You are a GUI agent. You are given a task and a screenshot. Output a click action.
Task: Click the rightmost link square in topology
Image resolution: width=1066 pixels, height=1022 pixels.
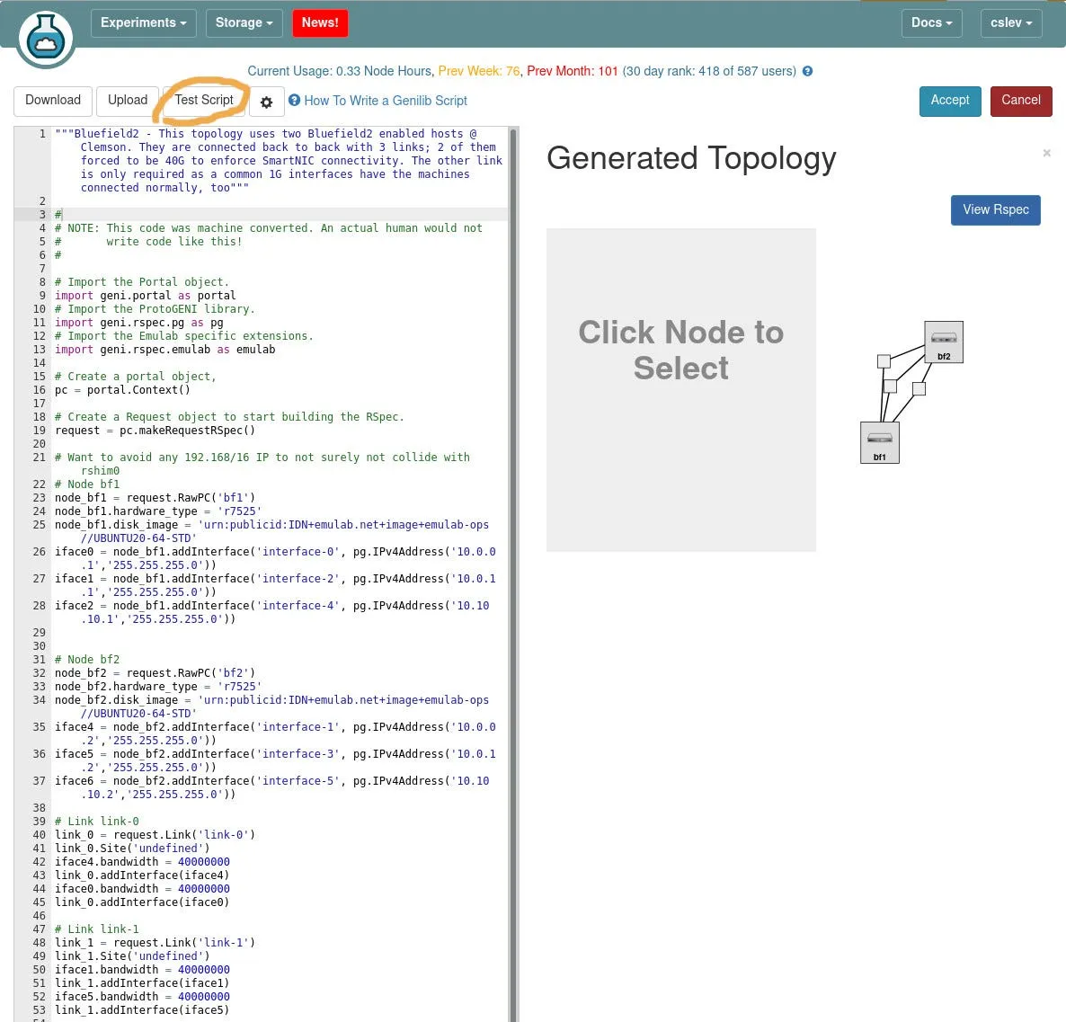click(919, 389)
